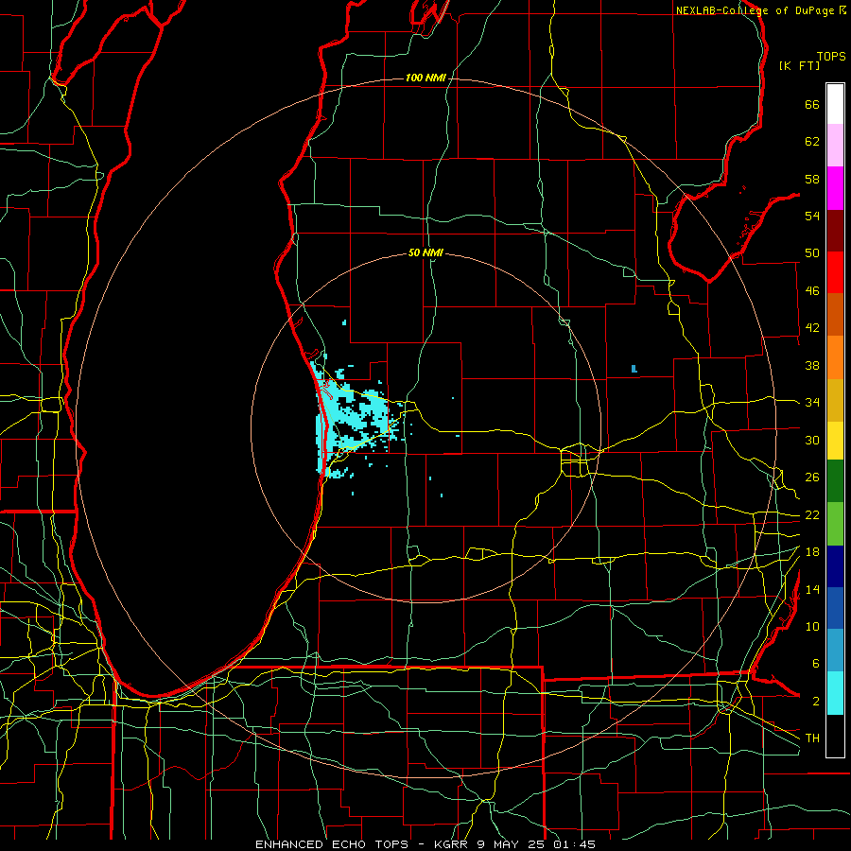Click the legend value 14
The width and height of the screenshot is (851, 851).
click(x=812, y=589)
